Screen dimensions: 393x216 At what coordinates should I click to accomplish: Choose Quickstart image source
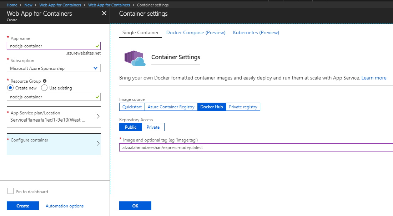point(132,107)
